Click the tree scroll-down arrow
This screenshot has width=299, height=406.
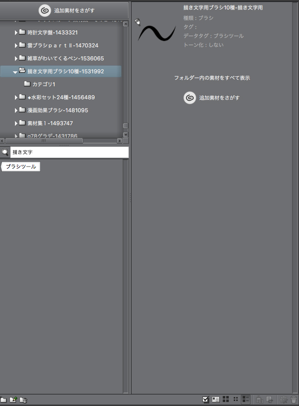click(x=126, y=135)
